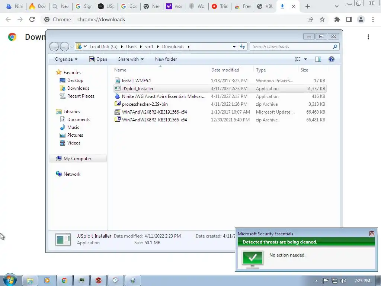Open Windows Media Player taskbar icon
The height and width of the screenshot is (286, 381).
coord(47,280)
